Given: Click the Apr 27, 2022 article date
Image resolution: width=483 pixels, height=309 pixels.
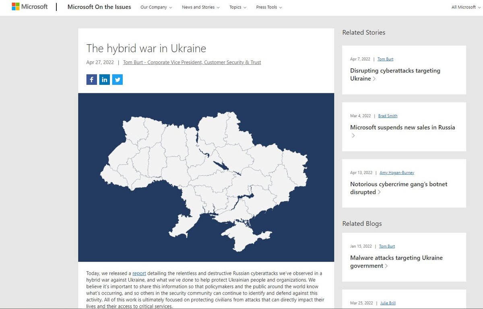Looking at the screenshot, I should [x=100, y=62].
